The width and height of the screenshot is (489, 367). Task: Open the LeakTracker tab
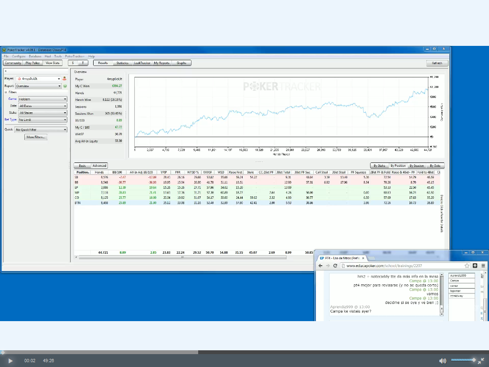(x=142, y=63)
